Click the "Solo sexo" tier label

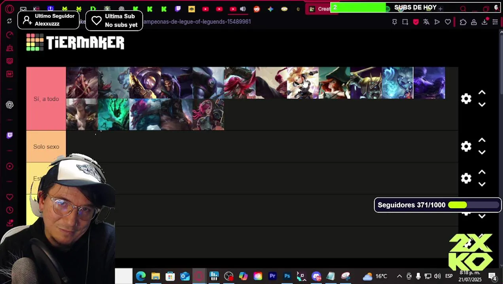pyautogui.click(x=46, y=146)
